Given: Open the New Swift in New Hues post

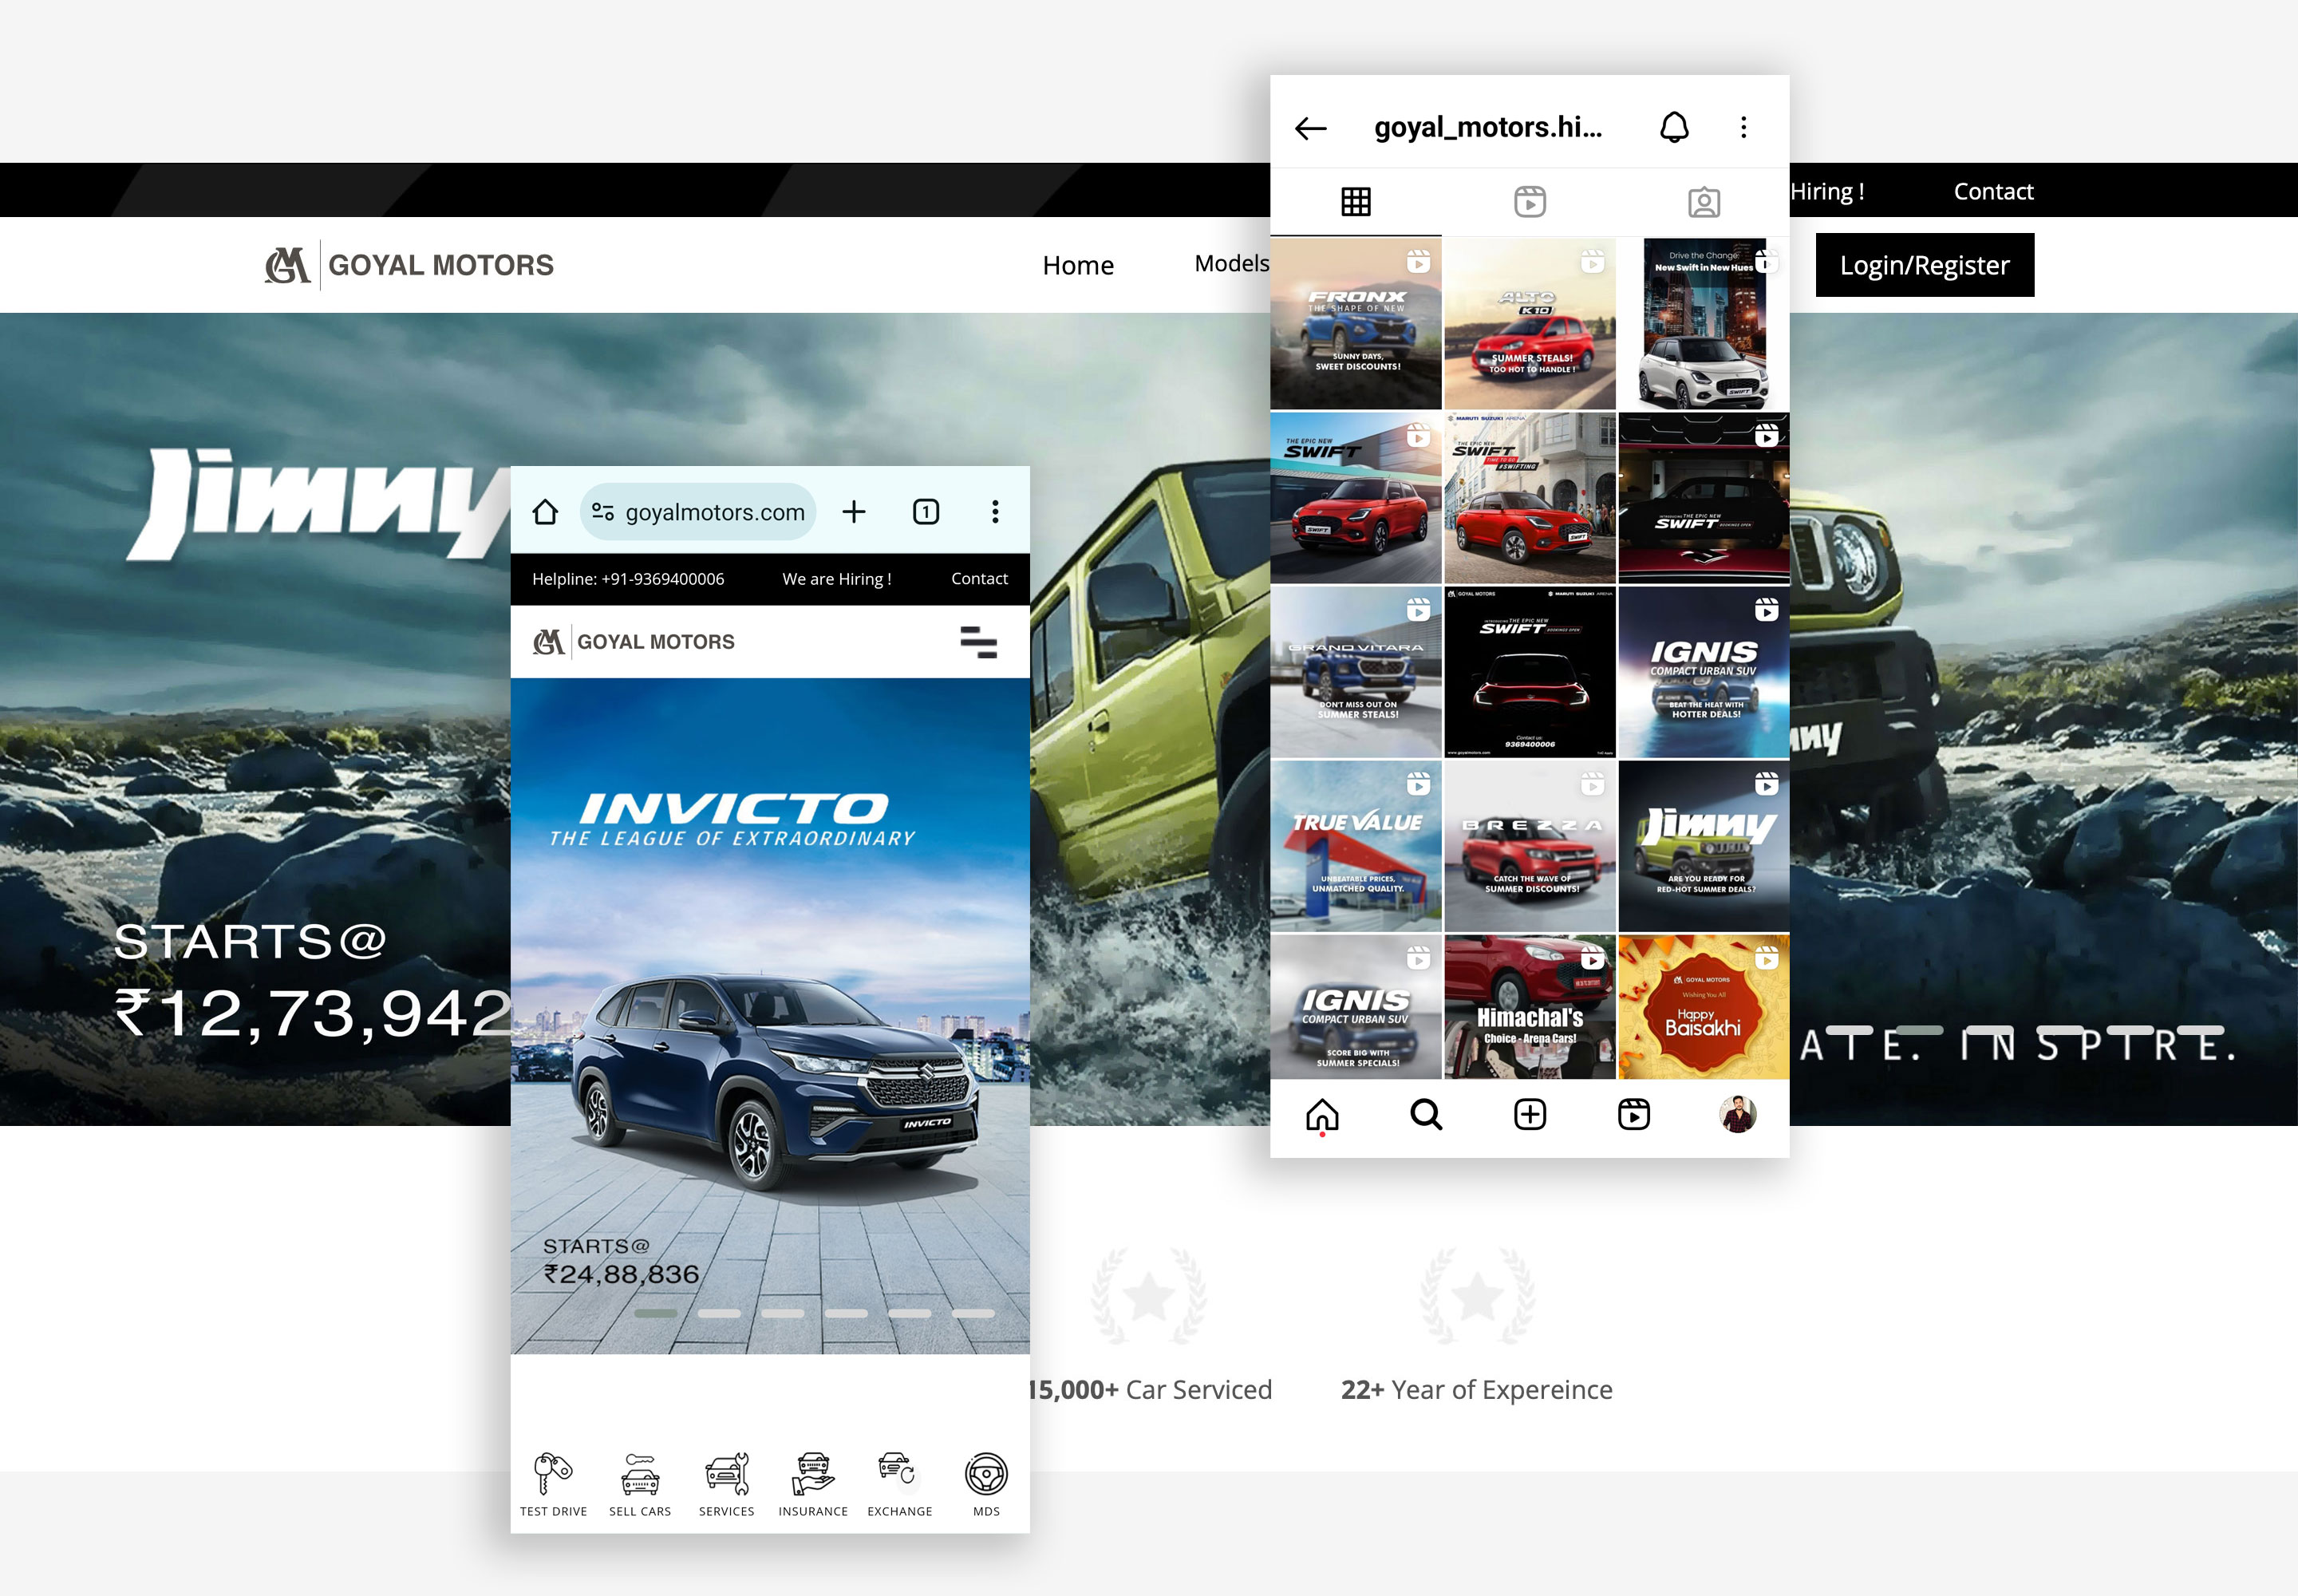Looking at the screenshot, I should 1704,323.
